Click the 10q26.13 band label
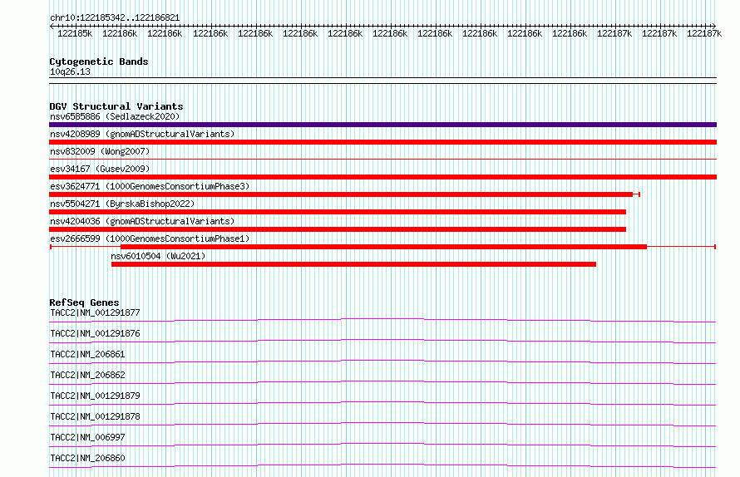The width and height of the screenshot is (740, 477). (70, 71)
